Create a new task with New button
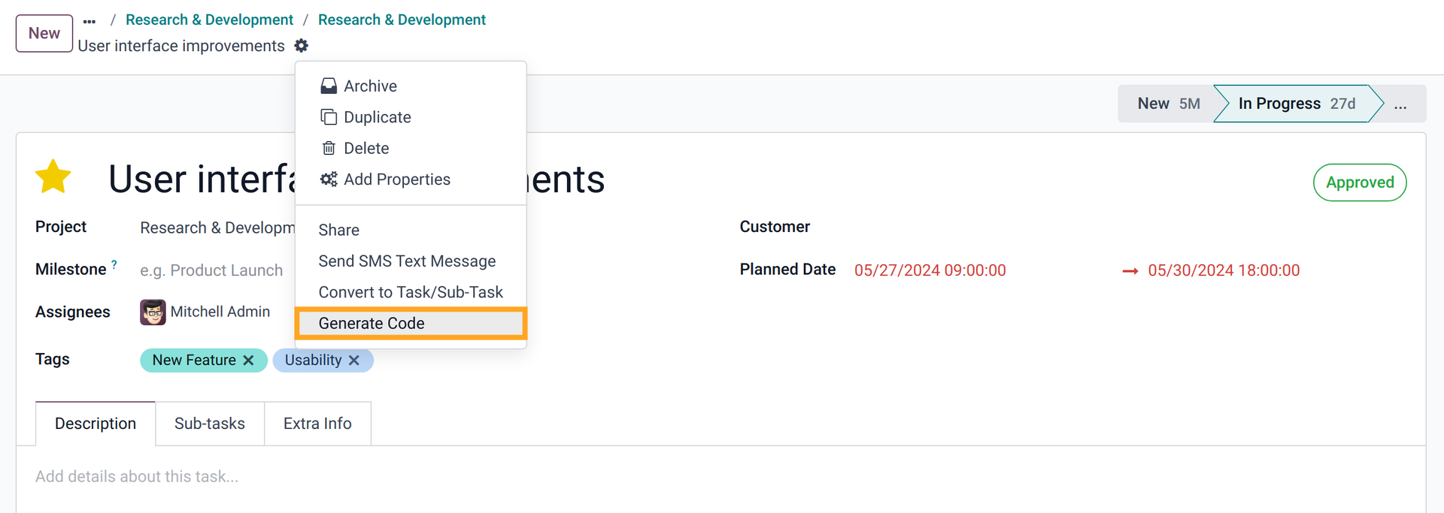 44,33
